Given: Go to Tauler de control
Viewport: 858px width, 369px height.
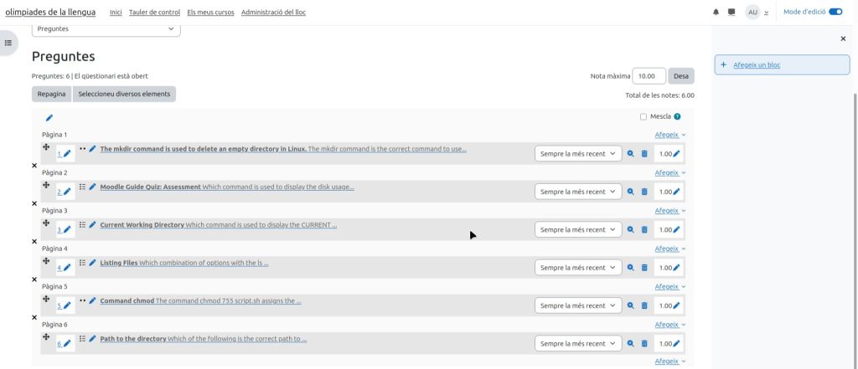Looking at the screenshot, I should click(155, 13).
